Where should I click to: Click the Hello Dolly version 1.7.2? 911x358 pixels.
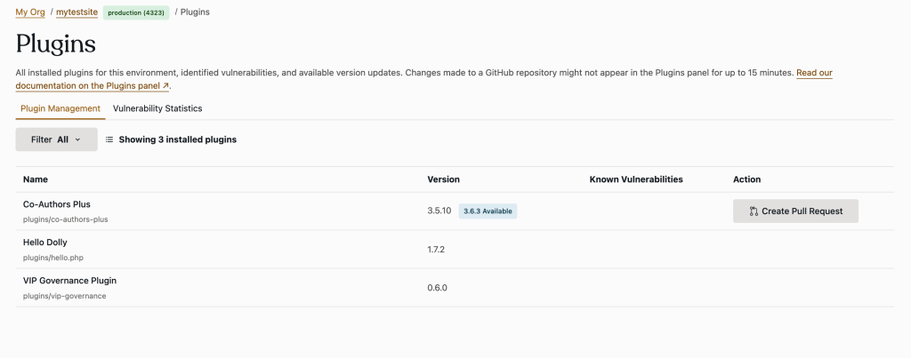tap(435, 250)
